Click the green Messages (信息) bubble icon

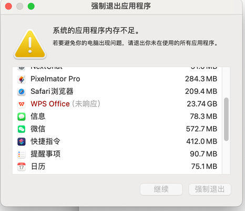coord(22,117)
